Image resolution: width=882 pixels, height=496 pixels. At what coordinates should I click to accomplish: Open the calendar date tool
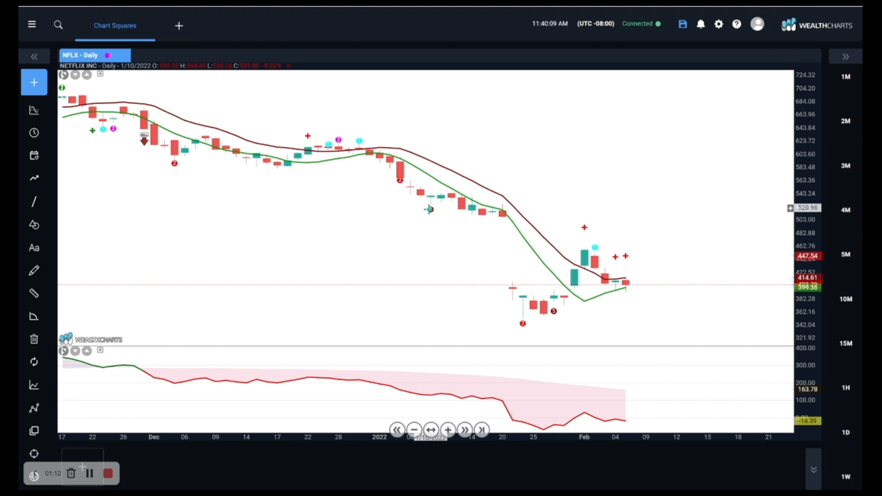[34, 155]
